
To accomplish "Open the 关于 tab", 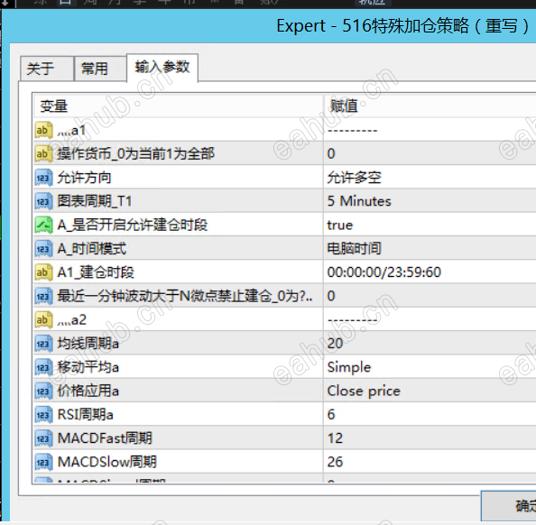I will (x=47, y=69).
